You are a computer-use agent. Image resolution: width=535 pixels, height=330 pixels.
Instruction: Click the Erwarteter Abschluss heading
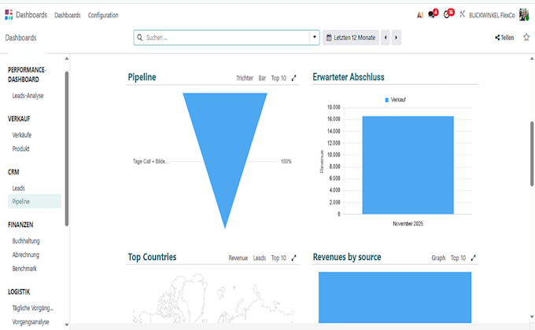[x=349, y=77]
